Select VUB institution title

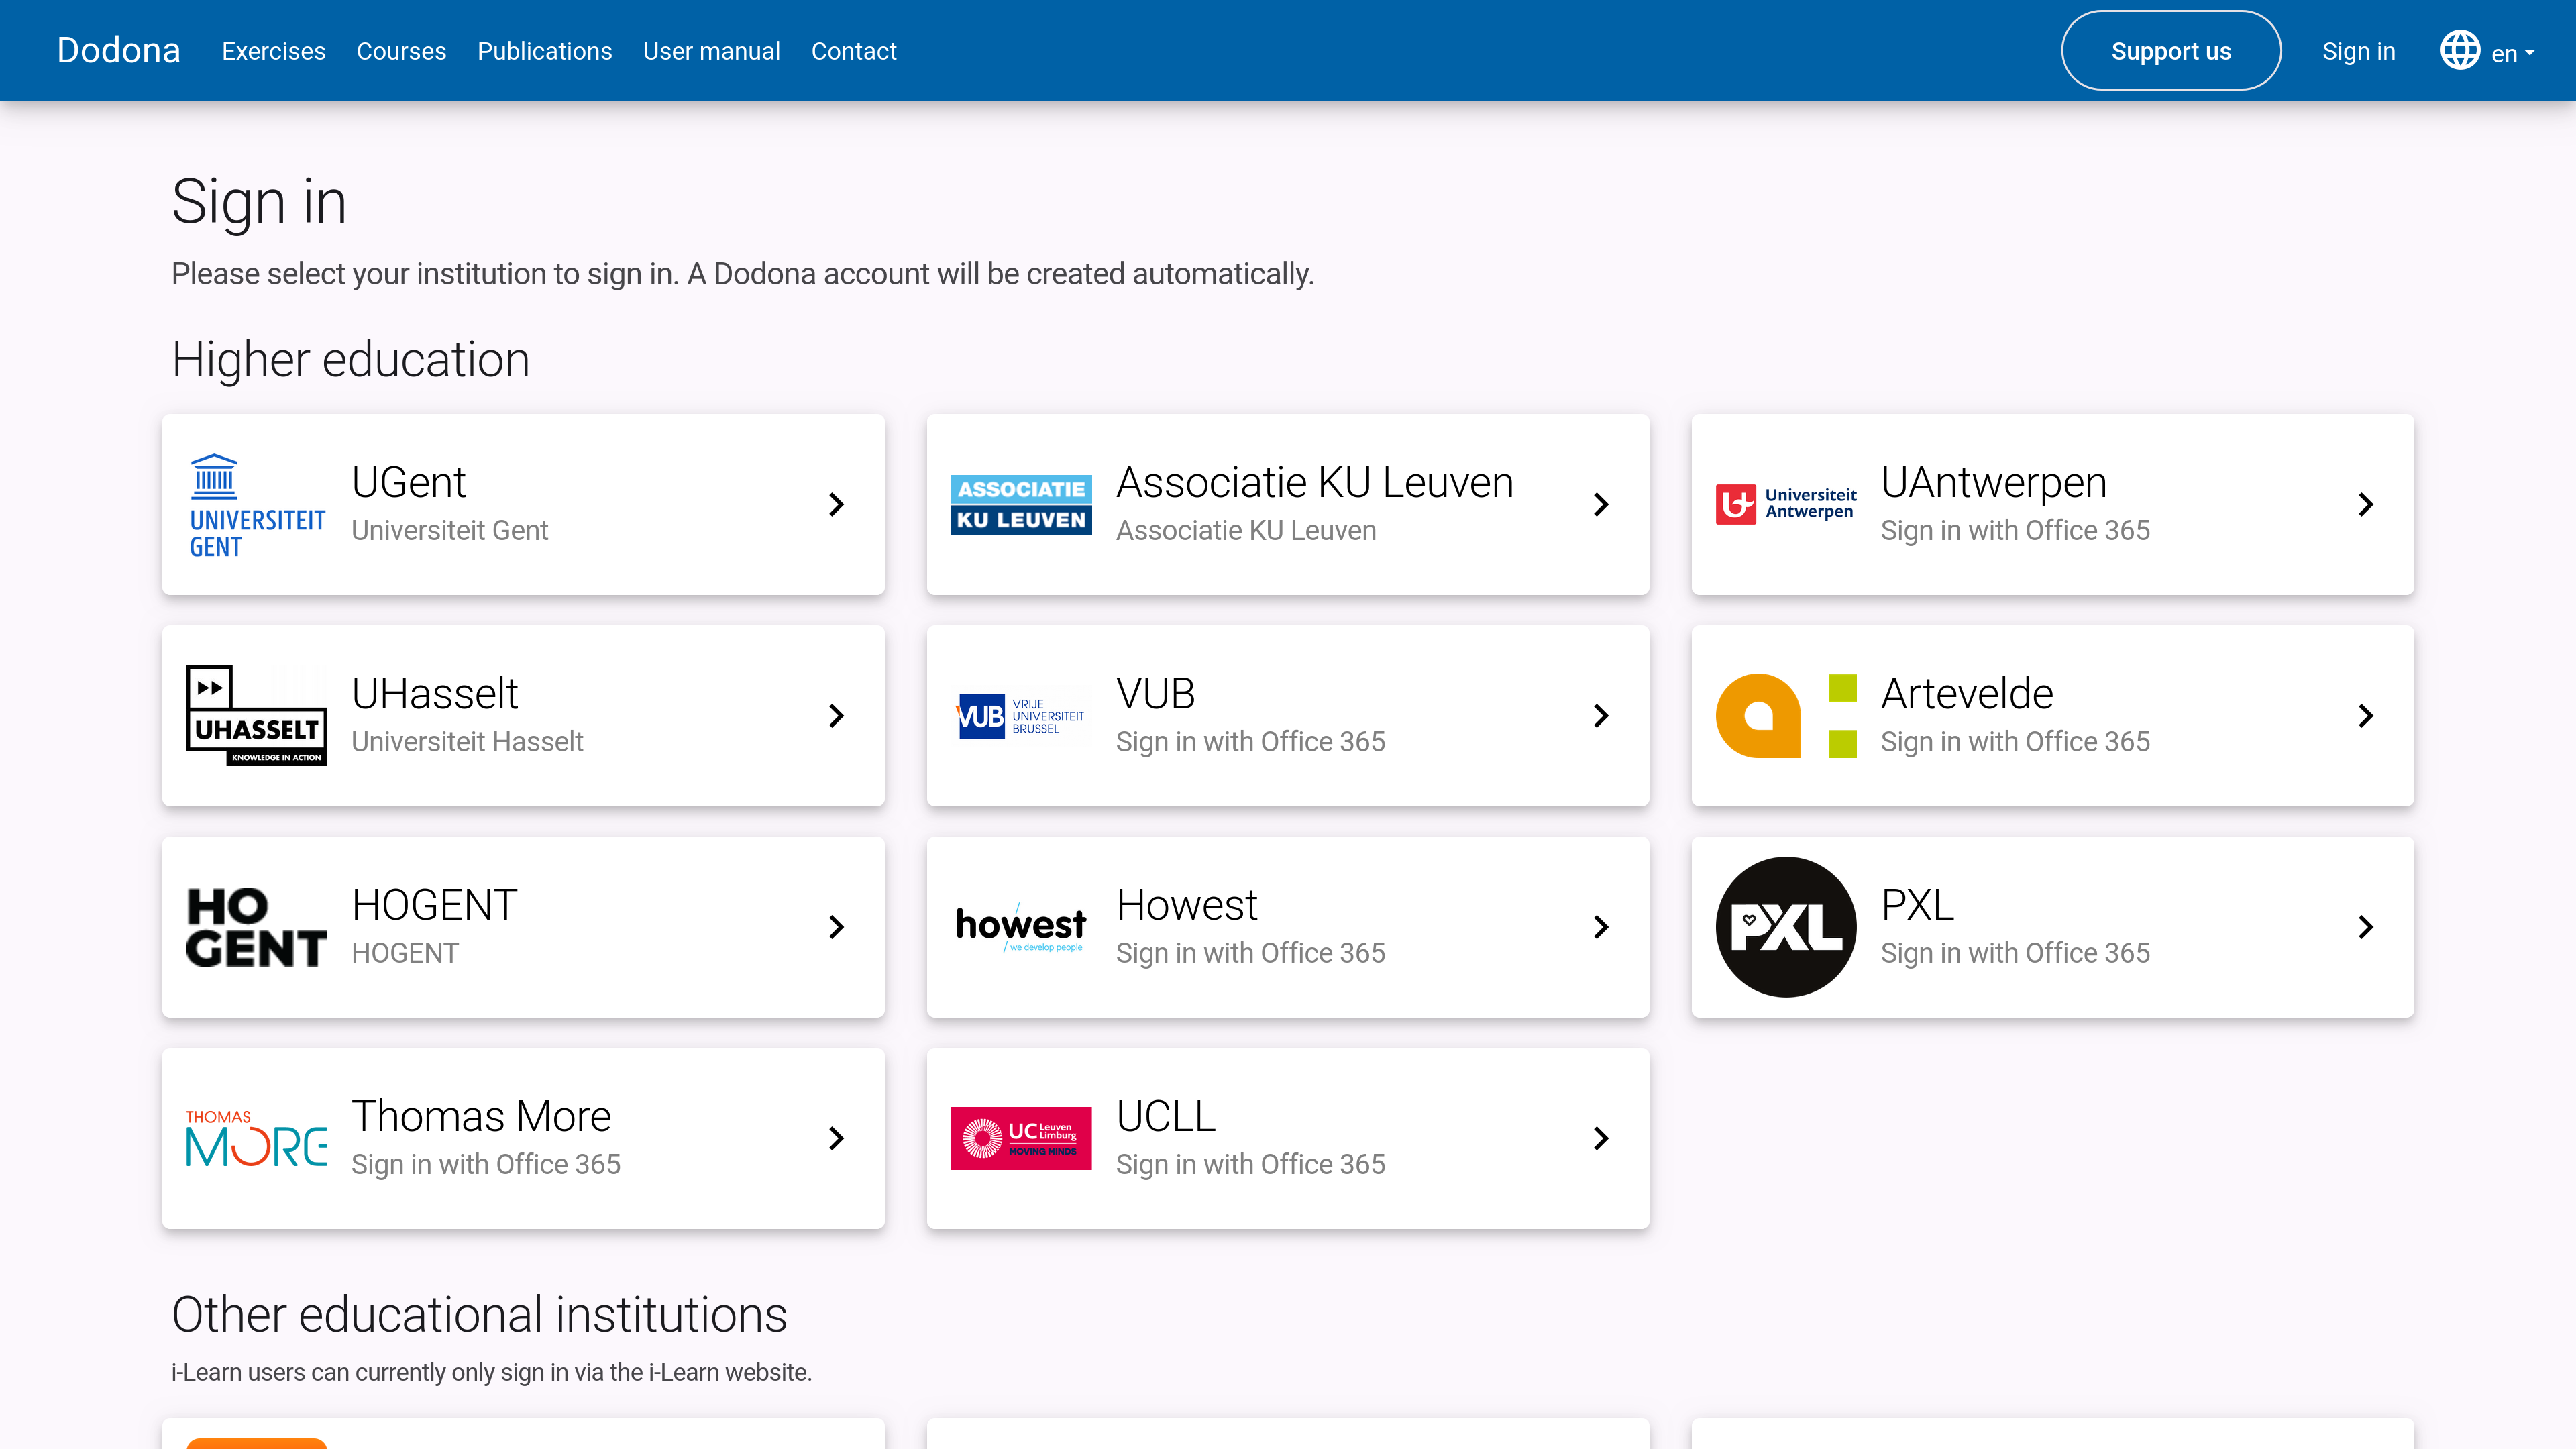pyautogui.click(x=1156, y=693)
